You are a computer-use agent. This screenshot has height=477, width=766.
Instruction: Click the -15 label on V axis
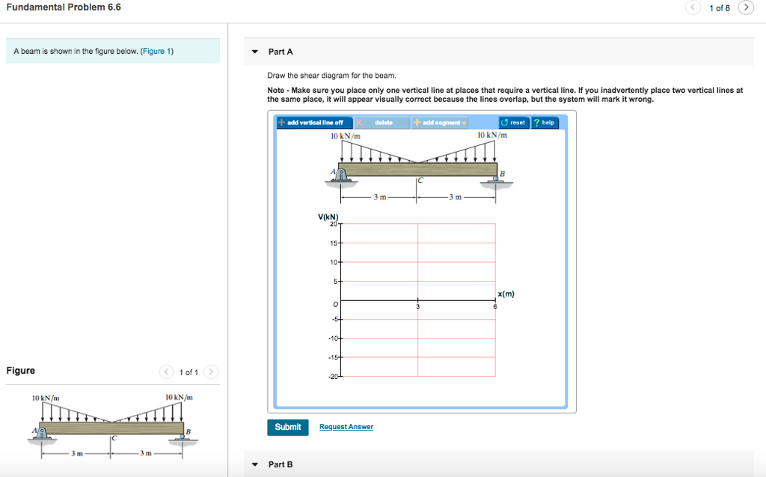[x=333, y=358]
